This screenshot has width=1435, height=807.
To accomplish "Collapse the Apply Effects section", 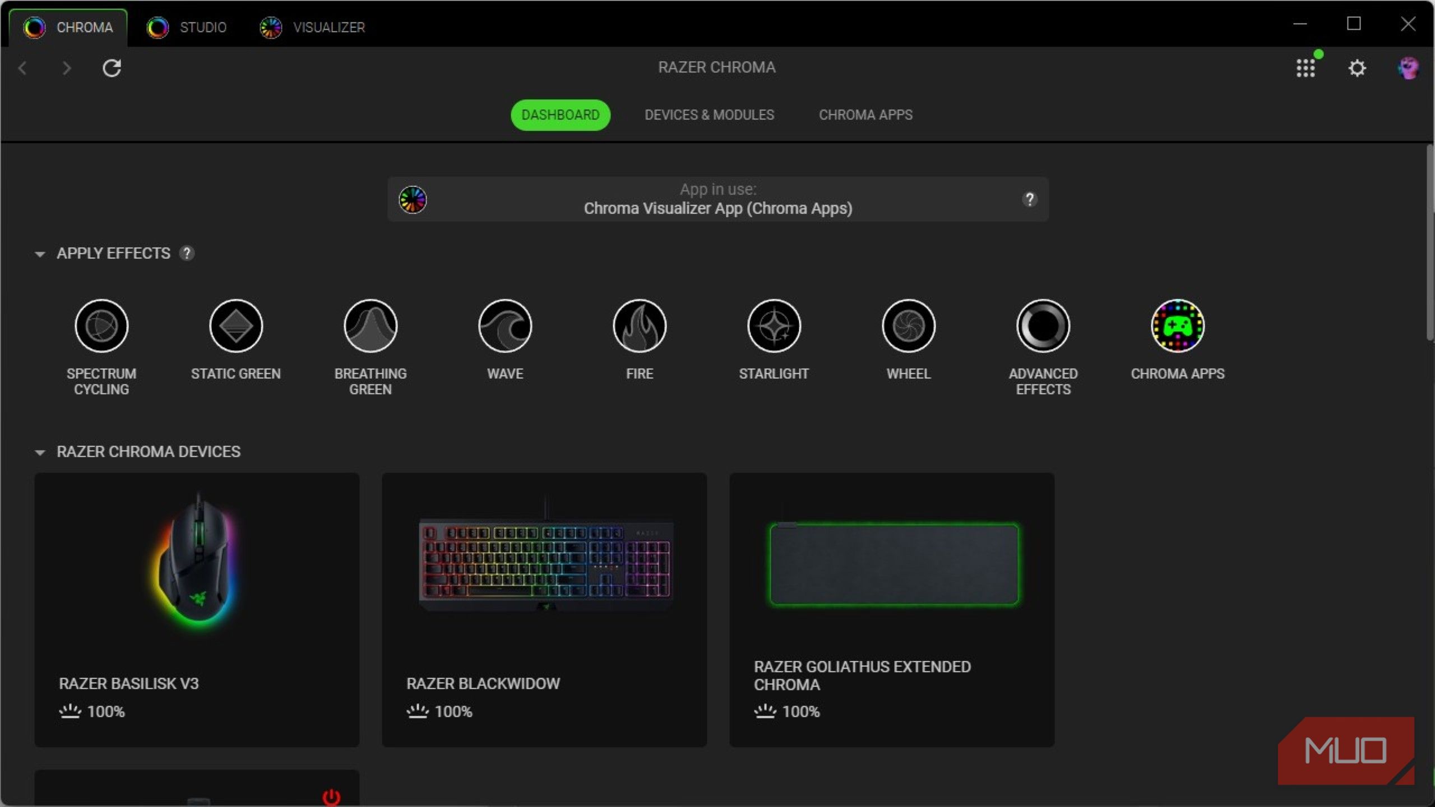I will click(x=40, y=254).
